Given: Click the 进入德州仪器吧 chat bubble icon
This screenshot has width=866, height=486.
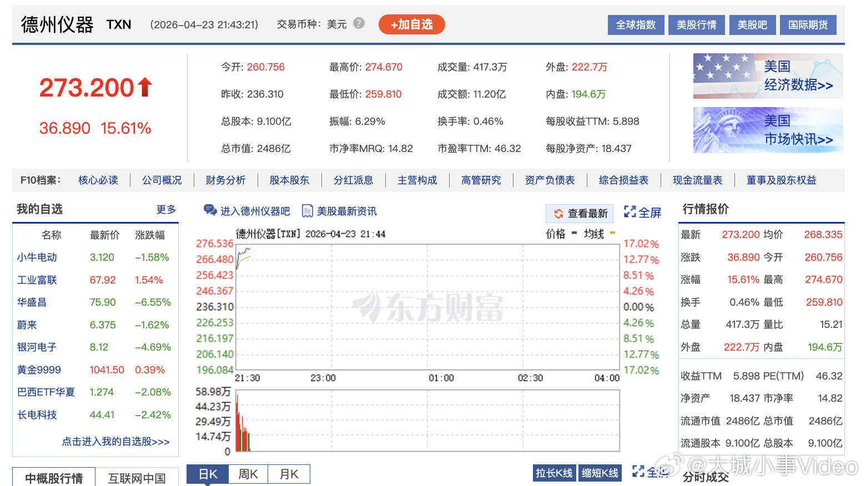Looking at the screenshot, I should [210, 211].
